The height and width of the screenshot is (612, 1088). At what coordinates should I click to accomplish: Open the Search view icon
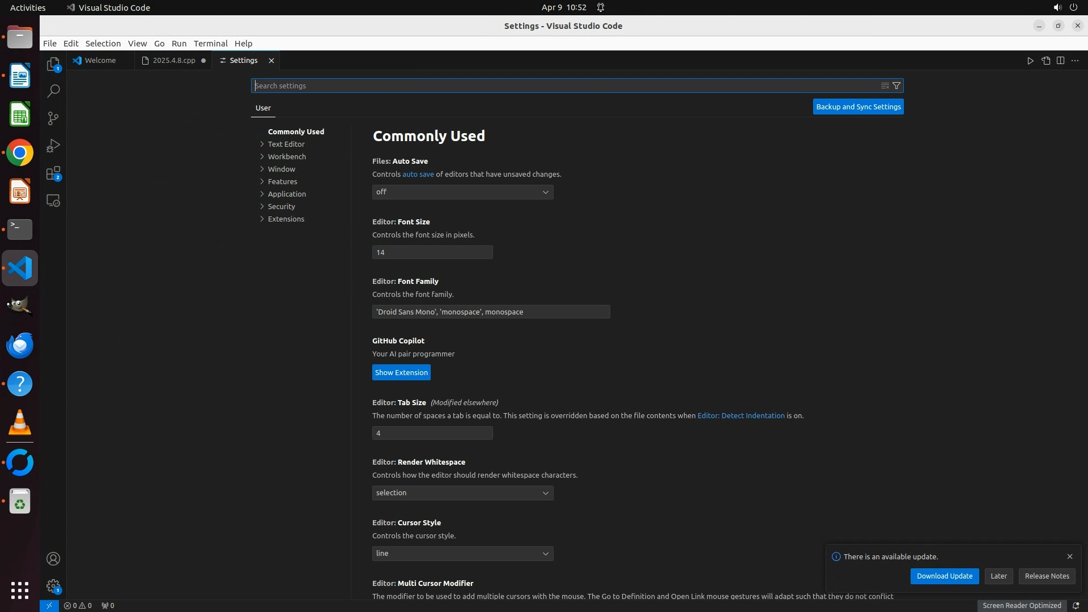click(x=53, y=91)
